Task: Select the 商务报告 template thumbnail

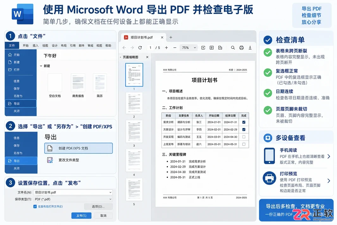Action: click(x=78, y=83)
